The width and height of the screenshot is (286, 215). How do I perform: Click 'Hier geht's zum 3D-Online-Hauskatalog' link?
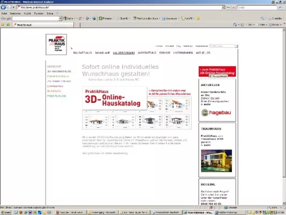point(105,153)
